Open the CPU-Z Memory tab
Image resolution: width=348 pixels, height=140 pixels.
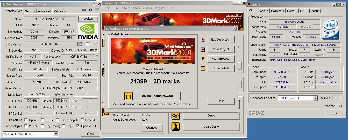click(292, 11)
